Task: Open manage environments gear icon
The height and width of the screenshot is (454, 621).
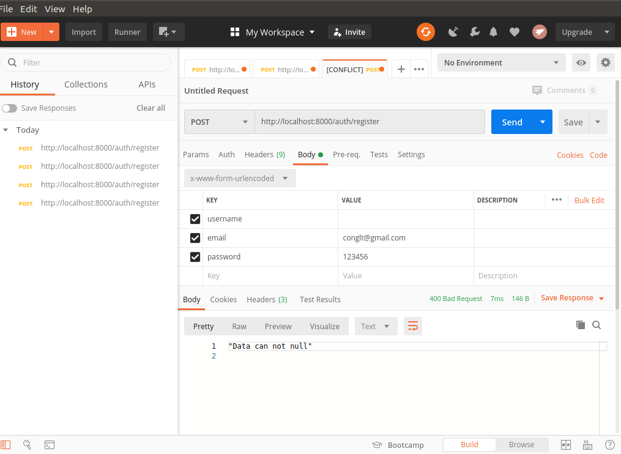Action: (606, 62)
